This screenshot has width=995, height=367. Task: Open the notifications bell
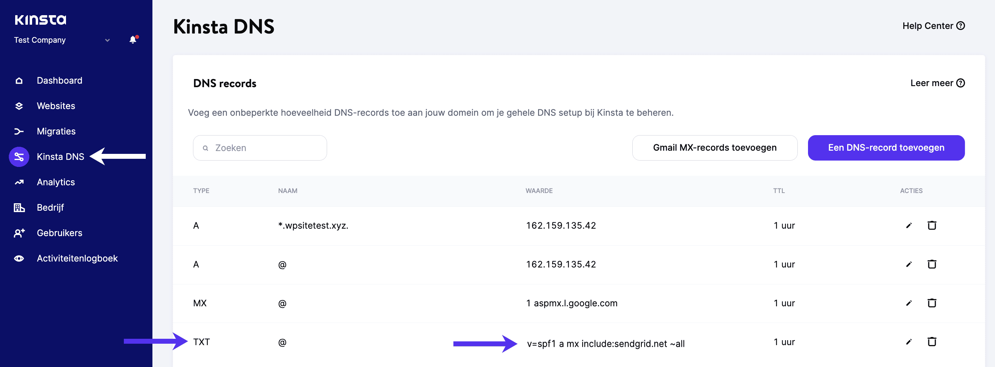click(x=133, y=40)
